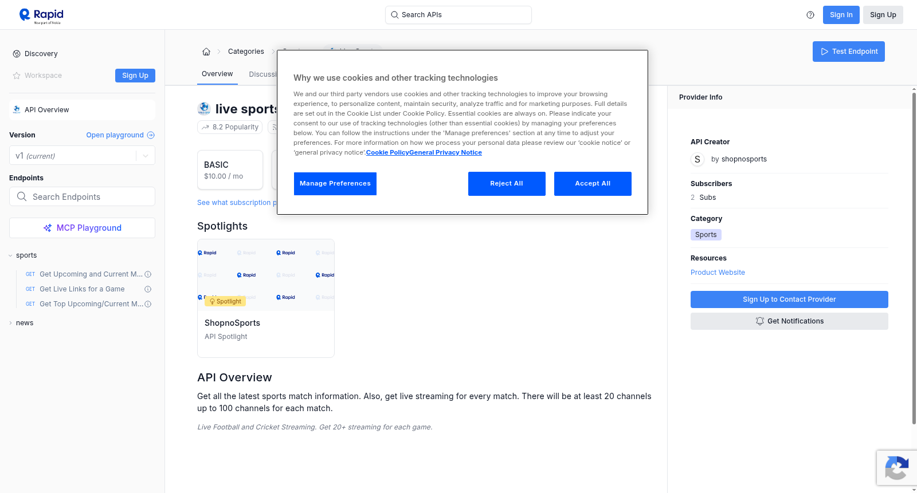Click the Discovery compass icon
Viewport: 917px width, 493px height.
tap(17, 54)
